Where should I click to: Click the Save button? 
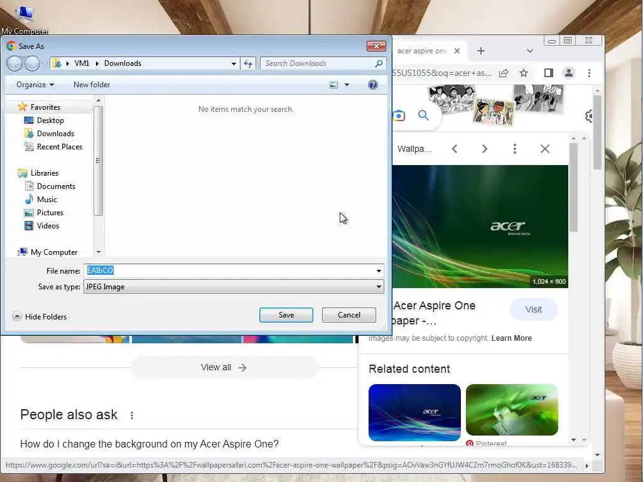point(286,315)
